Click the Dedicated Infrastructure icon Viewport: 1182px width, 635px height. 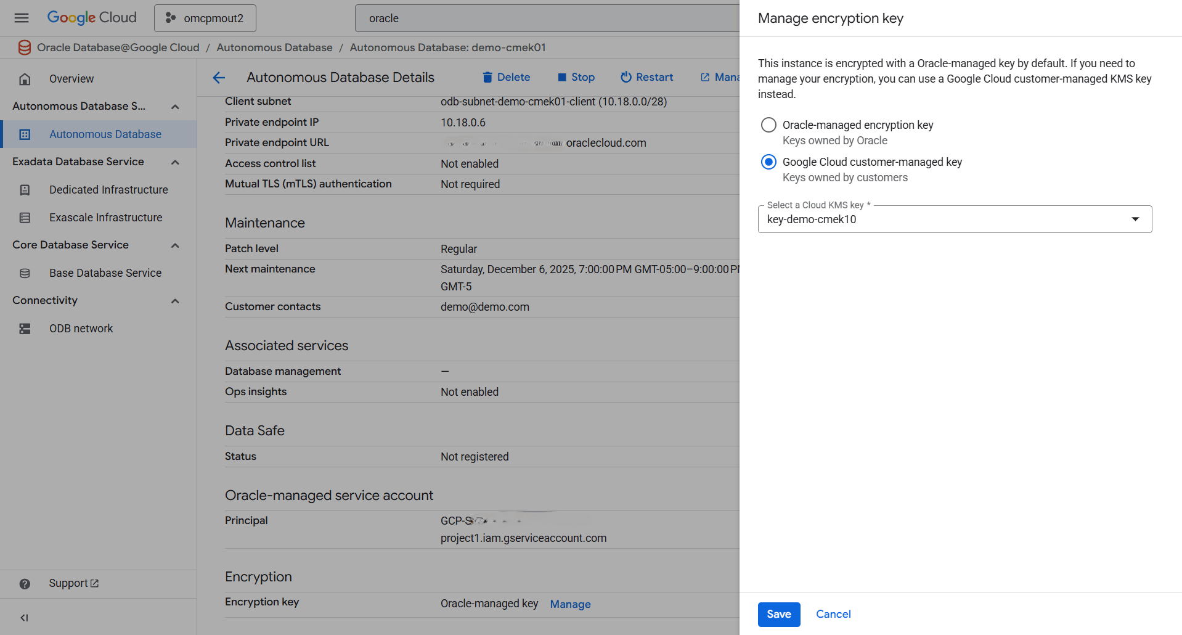(x=25, y=190)
